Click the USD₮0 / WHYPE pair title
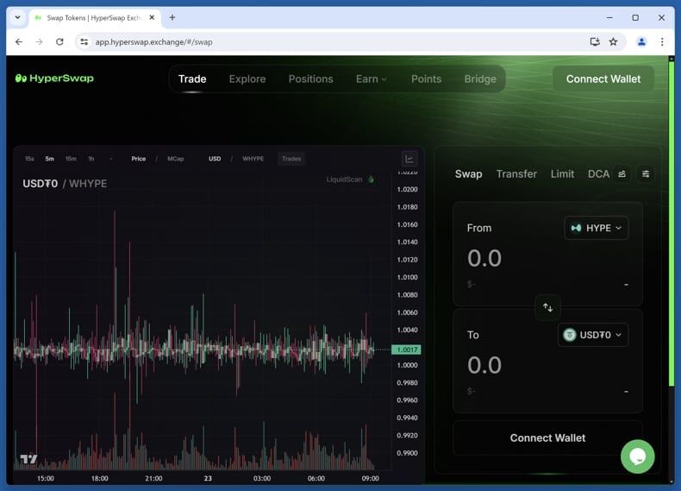The height and width of the screenshot is (491, 681). [x=65, y=184]
